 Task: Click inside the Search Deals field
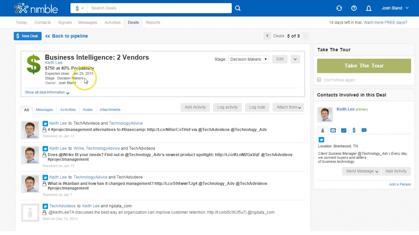tap(159, 8)
